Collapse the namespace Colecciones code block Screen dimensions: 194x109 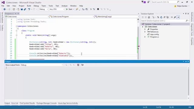pyautogui.click(x=16, y=26)
